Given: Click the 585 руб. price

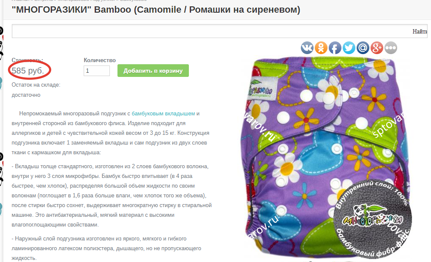Looking at the screenshot, I should pyautogui.click(x=28, y=71).
